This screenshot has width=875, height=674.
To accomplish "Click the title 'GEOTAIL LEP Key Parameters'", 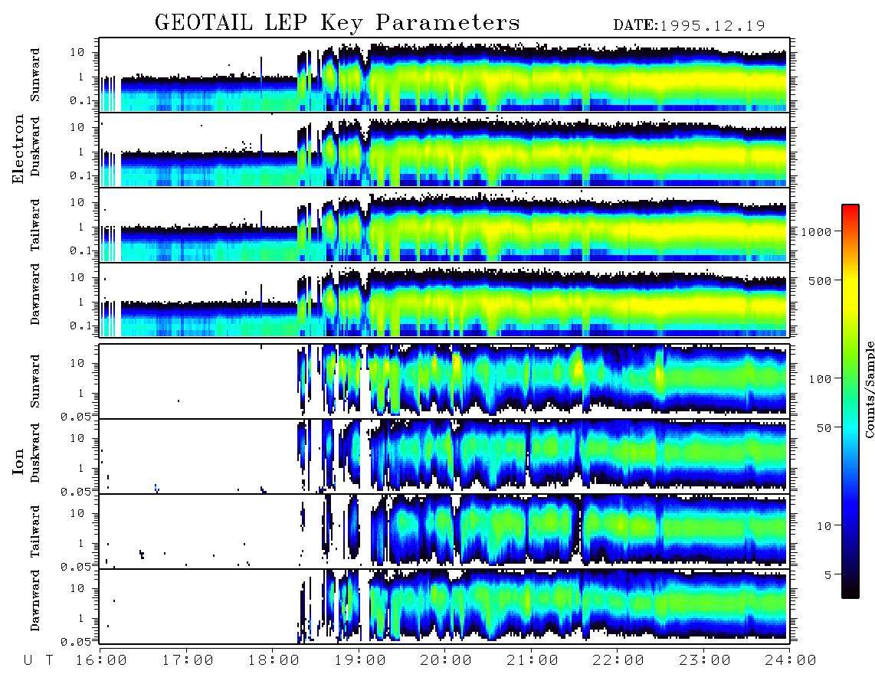I will tap(337, 23).
